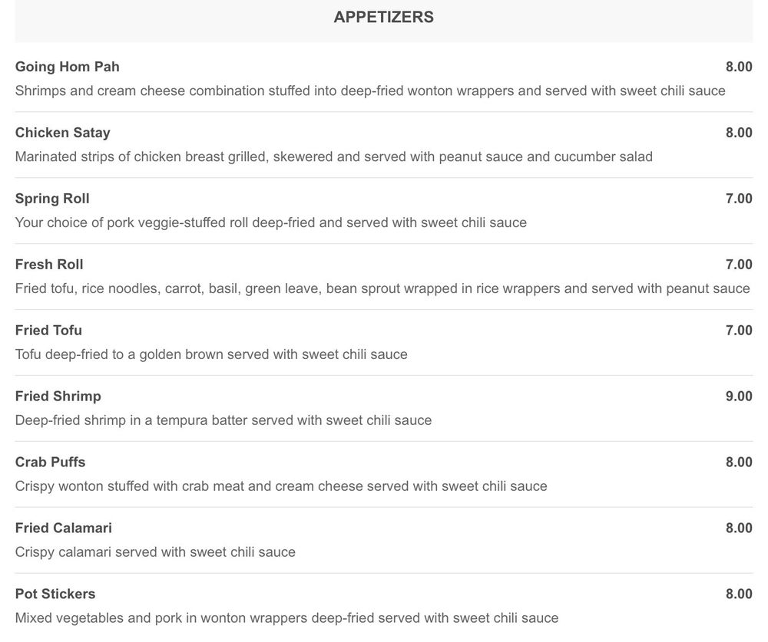Viewport: 768px width, 642px height.
Task: Click the Fried Calamari description line
Action: click(155, 552)
